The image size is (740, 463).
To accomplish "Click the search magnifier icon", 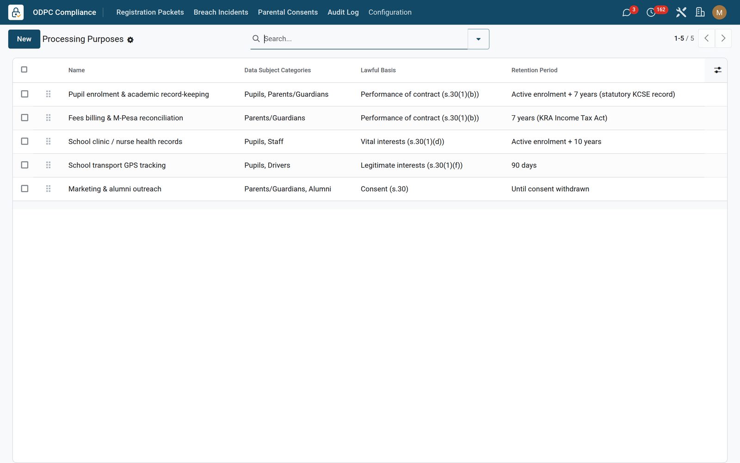I will pyautogui.click(x=256, y=38).
